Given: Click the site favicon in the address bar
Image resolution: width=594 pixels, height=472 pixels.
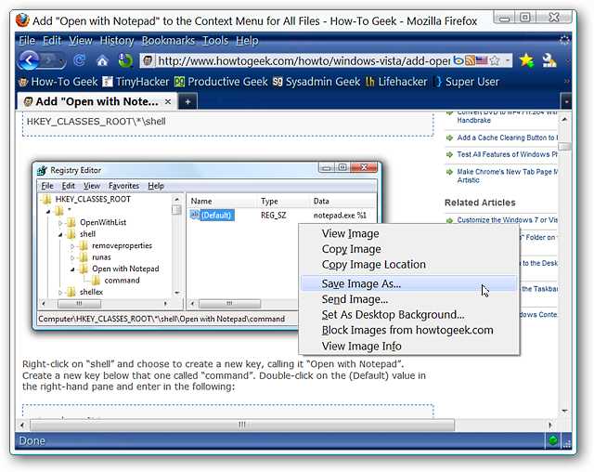Looking at the screenshot, I should coord(148,60).
